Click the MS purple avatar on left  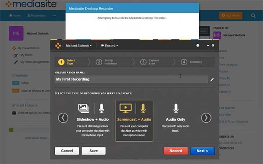[16, 33]
